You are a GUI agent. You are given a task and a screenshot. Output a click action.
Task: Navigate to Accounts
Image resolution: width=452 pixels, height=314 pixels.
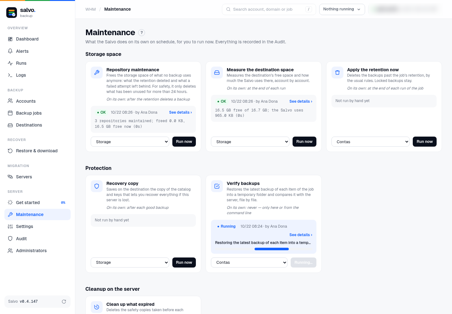[37, 101]
